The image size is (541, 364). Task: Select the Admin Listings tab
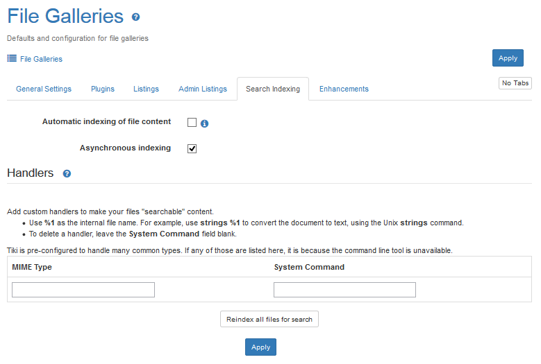203,89
